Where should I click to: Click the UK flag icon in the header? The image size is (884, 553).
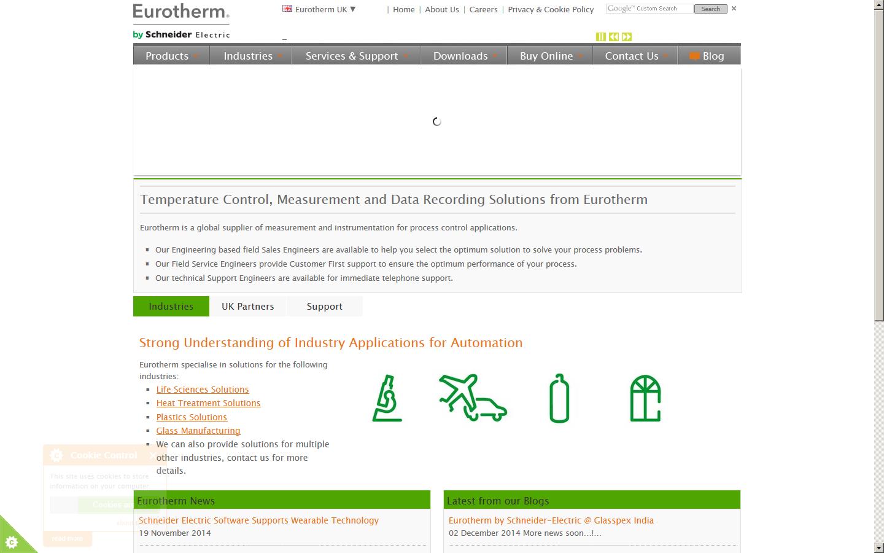286,9
